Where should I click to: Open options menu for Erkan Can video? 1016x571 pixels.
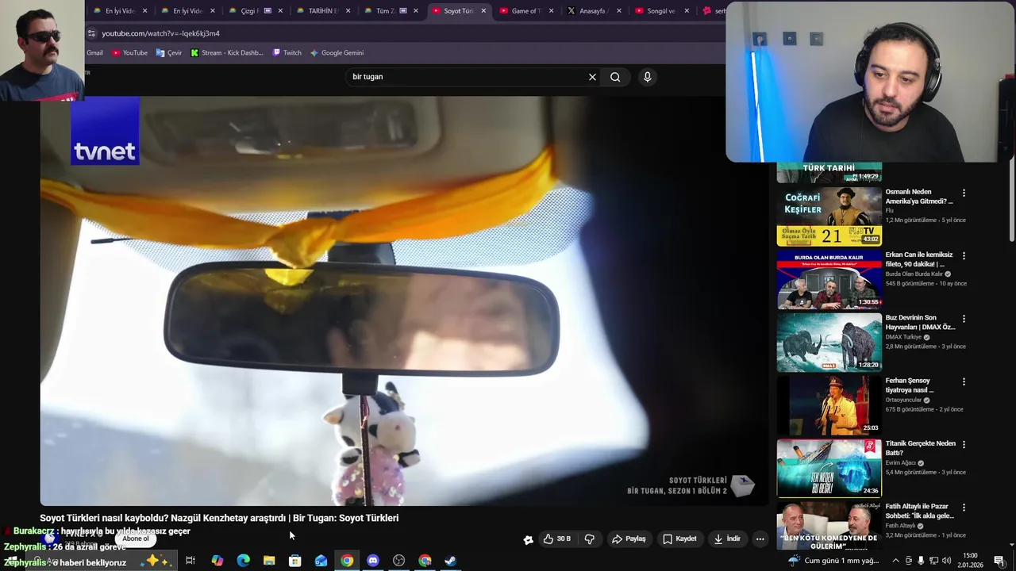coord(964,256)
